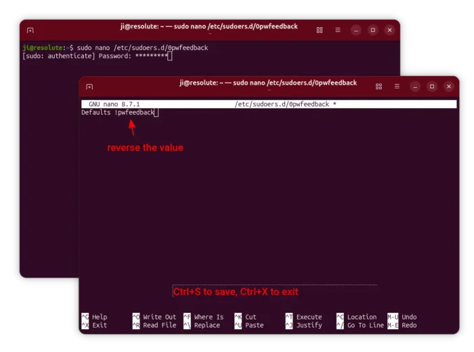Maximize the back terminal window

point(372,30)
